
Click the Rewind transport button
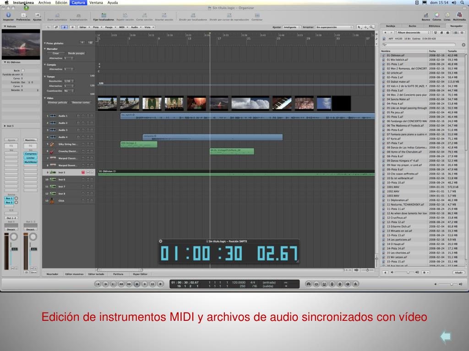point(121,284)
